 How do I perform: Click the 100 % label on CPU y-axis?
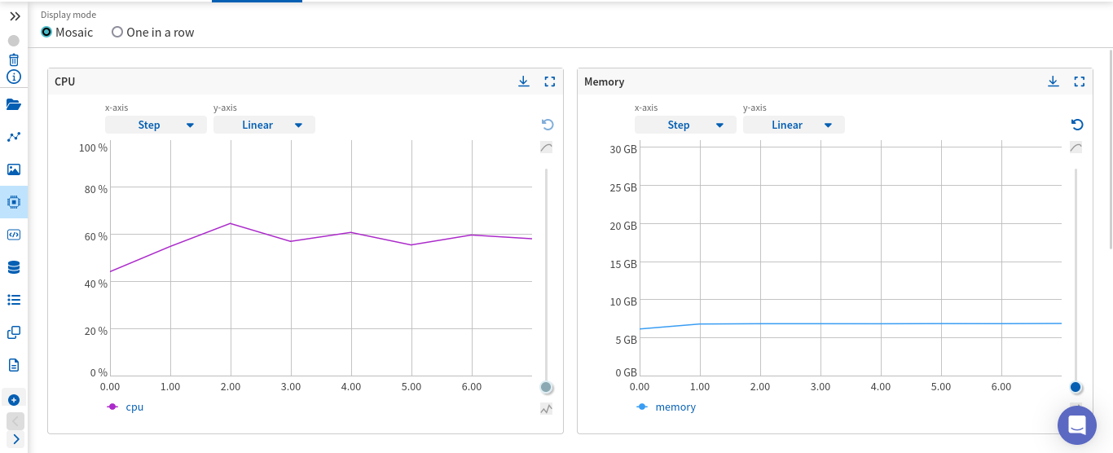[x=93, y=148]
